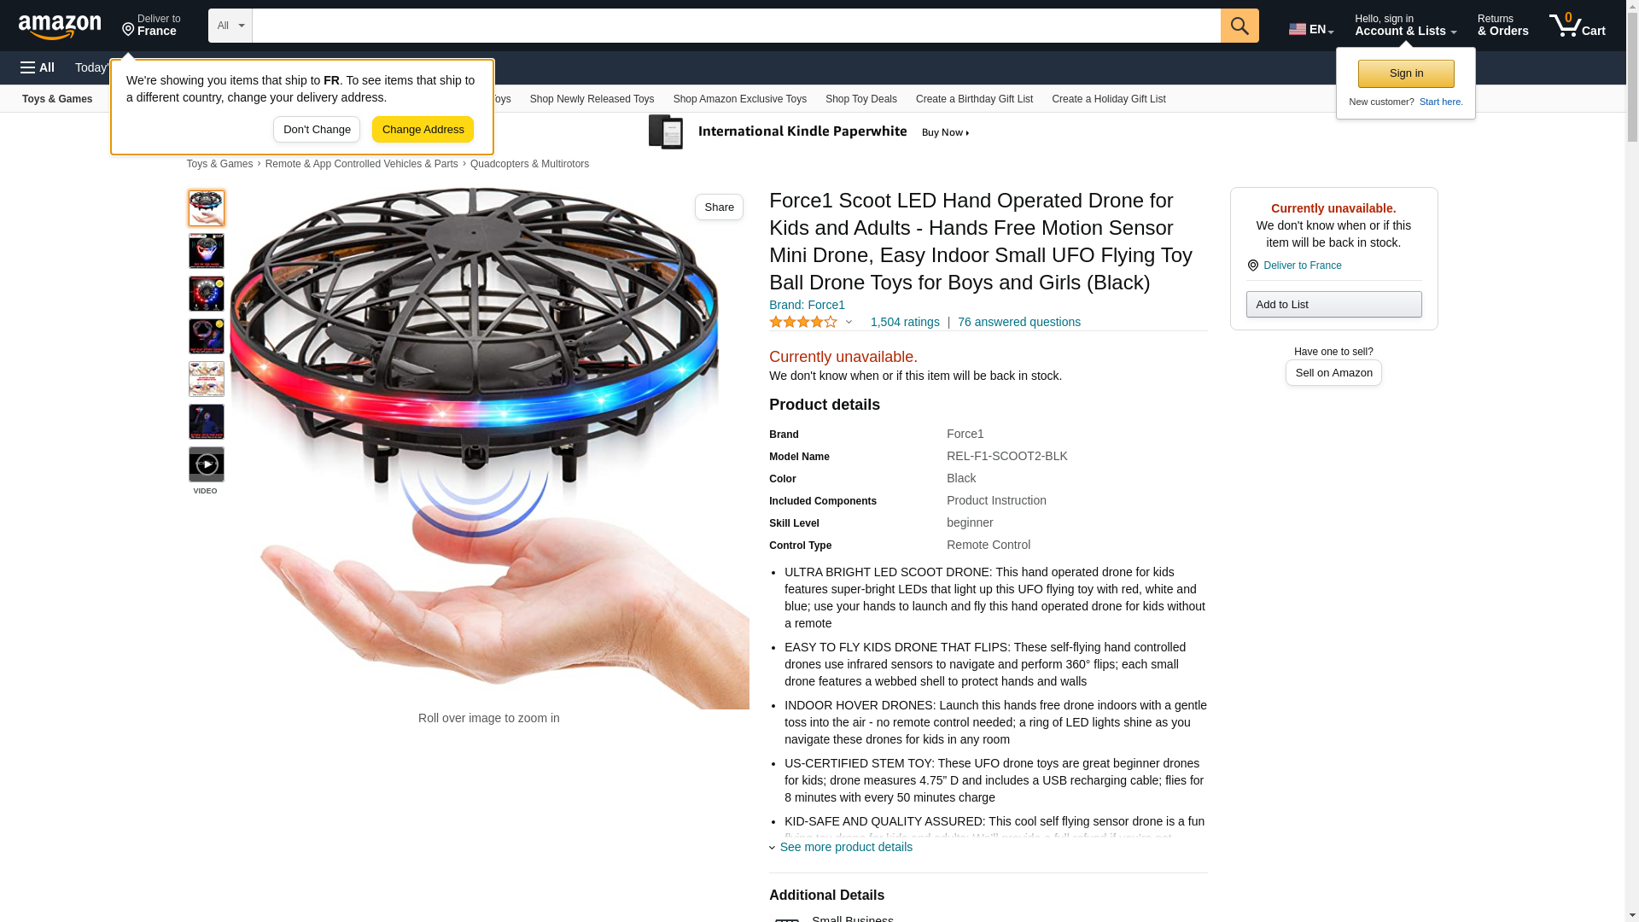Click the yellow Sign in button

pos(1406,73)
